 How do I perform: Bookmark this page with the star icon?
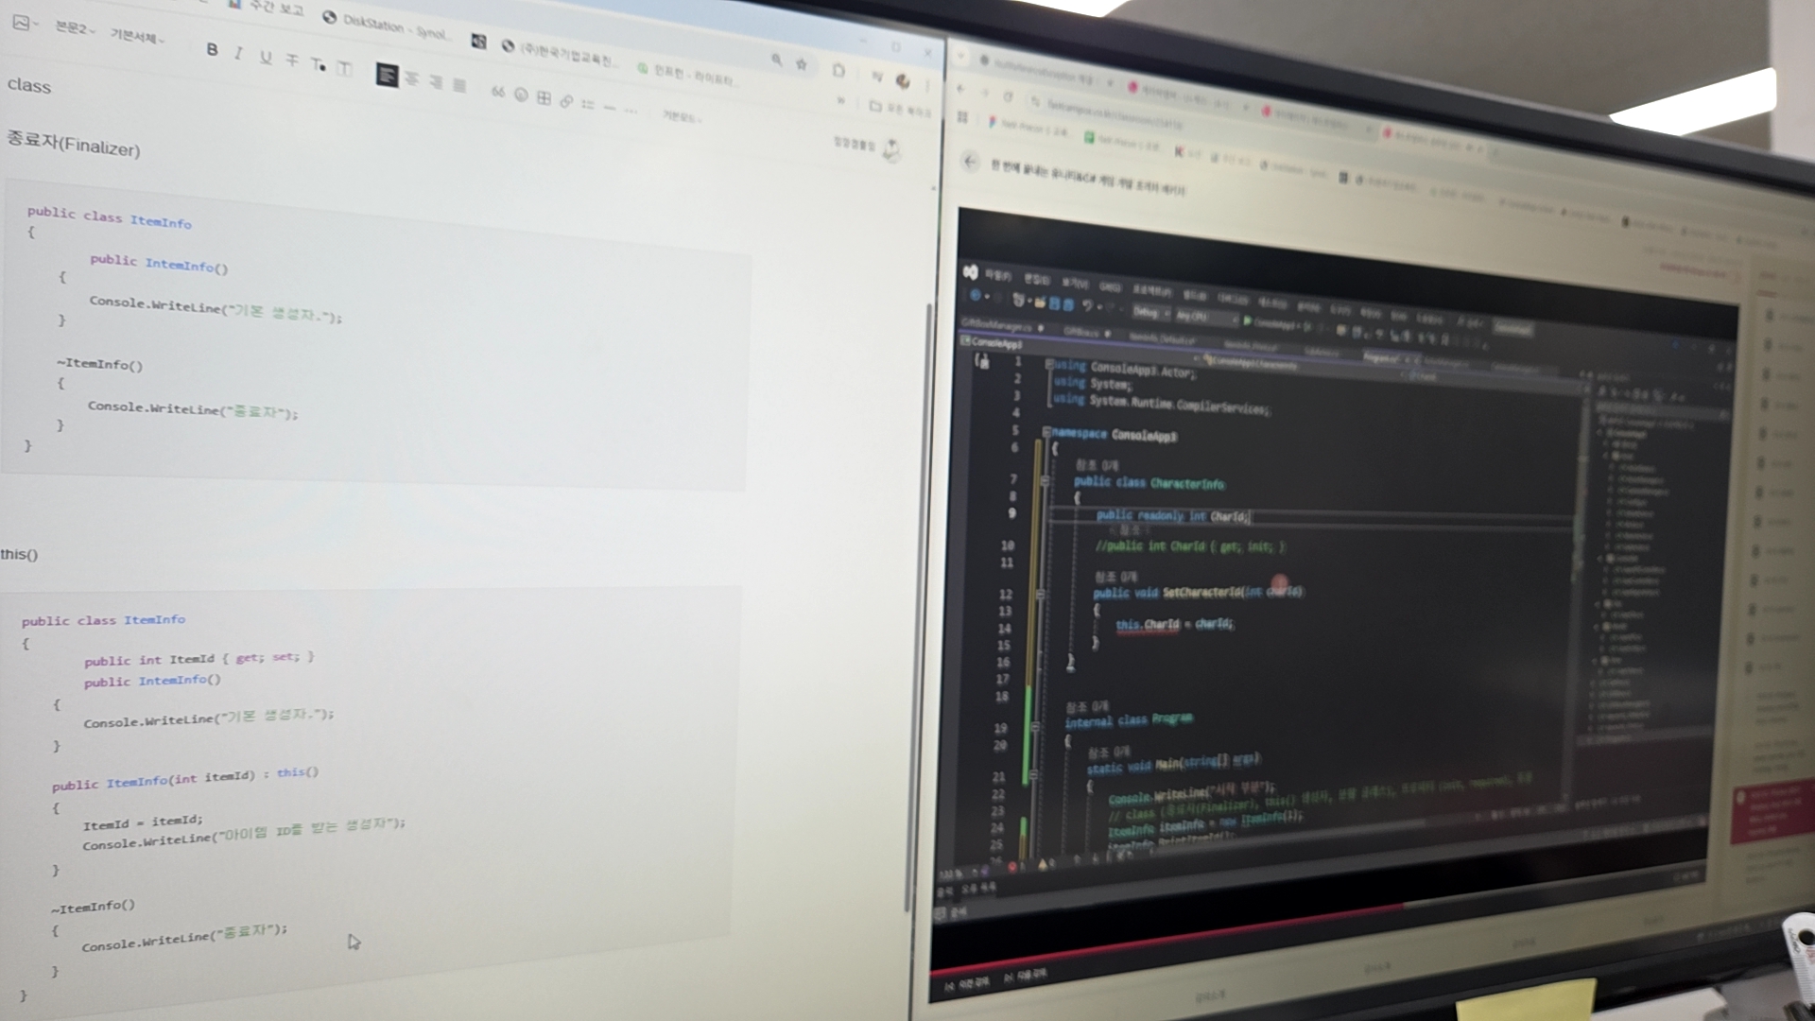(x=802, y=64)
